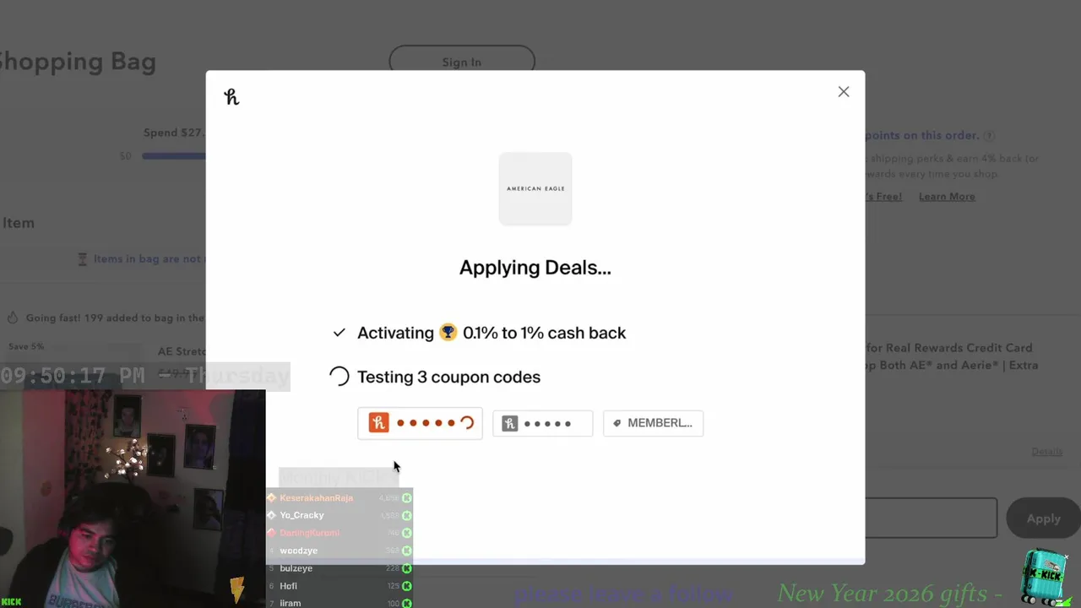This screenshot has height=608, width=1081.
Task: Click the flame icon by Going fast
Action: click(x=13, y=318)
